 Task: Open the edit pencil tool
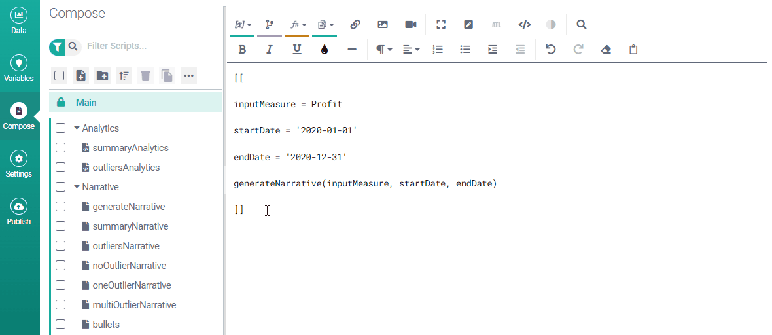pos(468,25)
